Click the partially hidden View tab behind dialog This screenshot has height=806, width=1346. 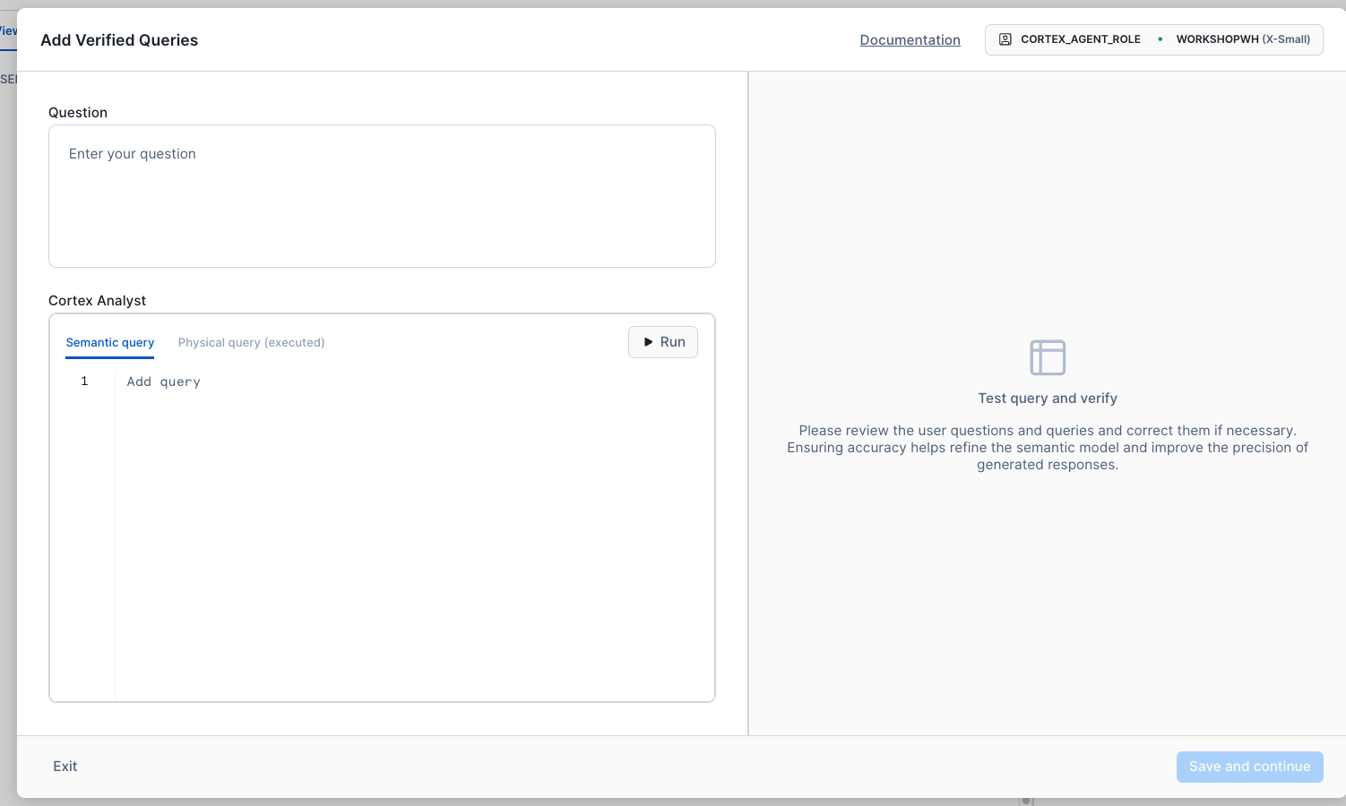click(8, 30)
